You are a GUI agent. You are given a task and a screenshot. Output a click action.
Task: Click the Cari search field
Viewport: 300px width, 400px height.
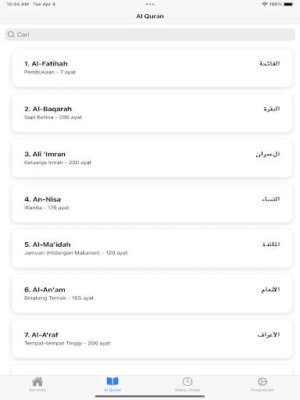tap(150, 34)
